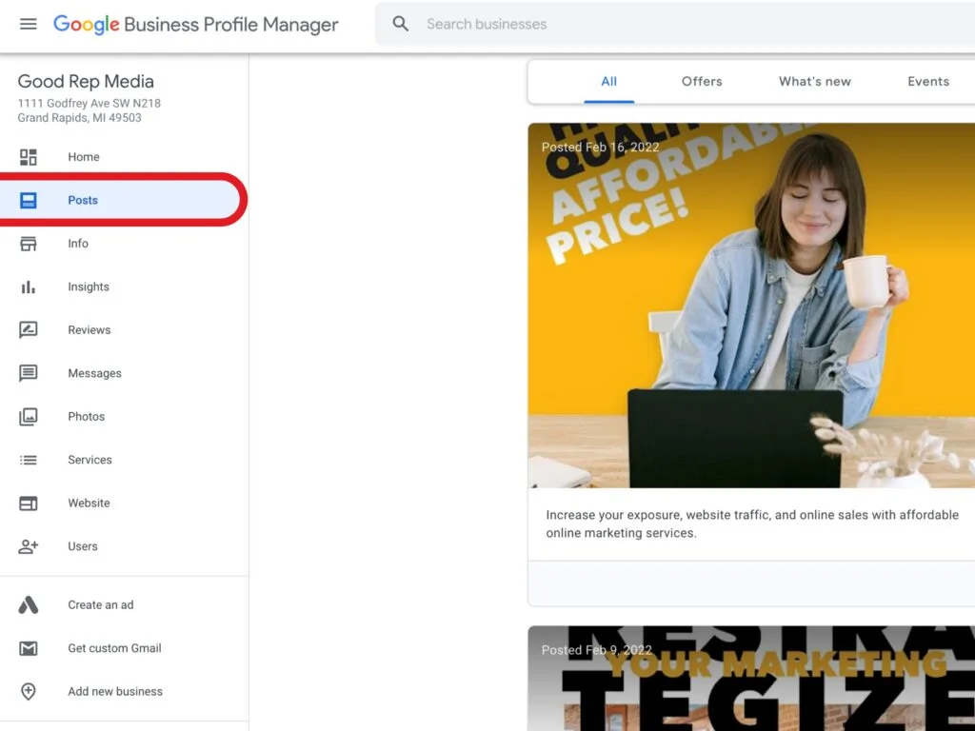Open the Info section
Screen dimensions: 975x731
[78, 244]
